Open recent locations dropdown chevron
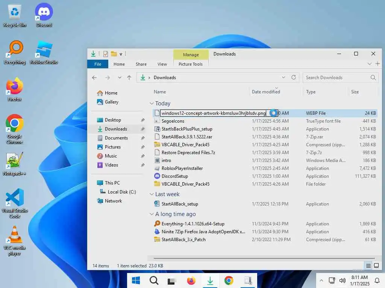The image size is (385, 288). [x=120, y=78]
